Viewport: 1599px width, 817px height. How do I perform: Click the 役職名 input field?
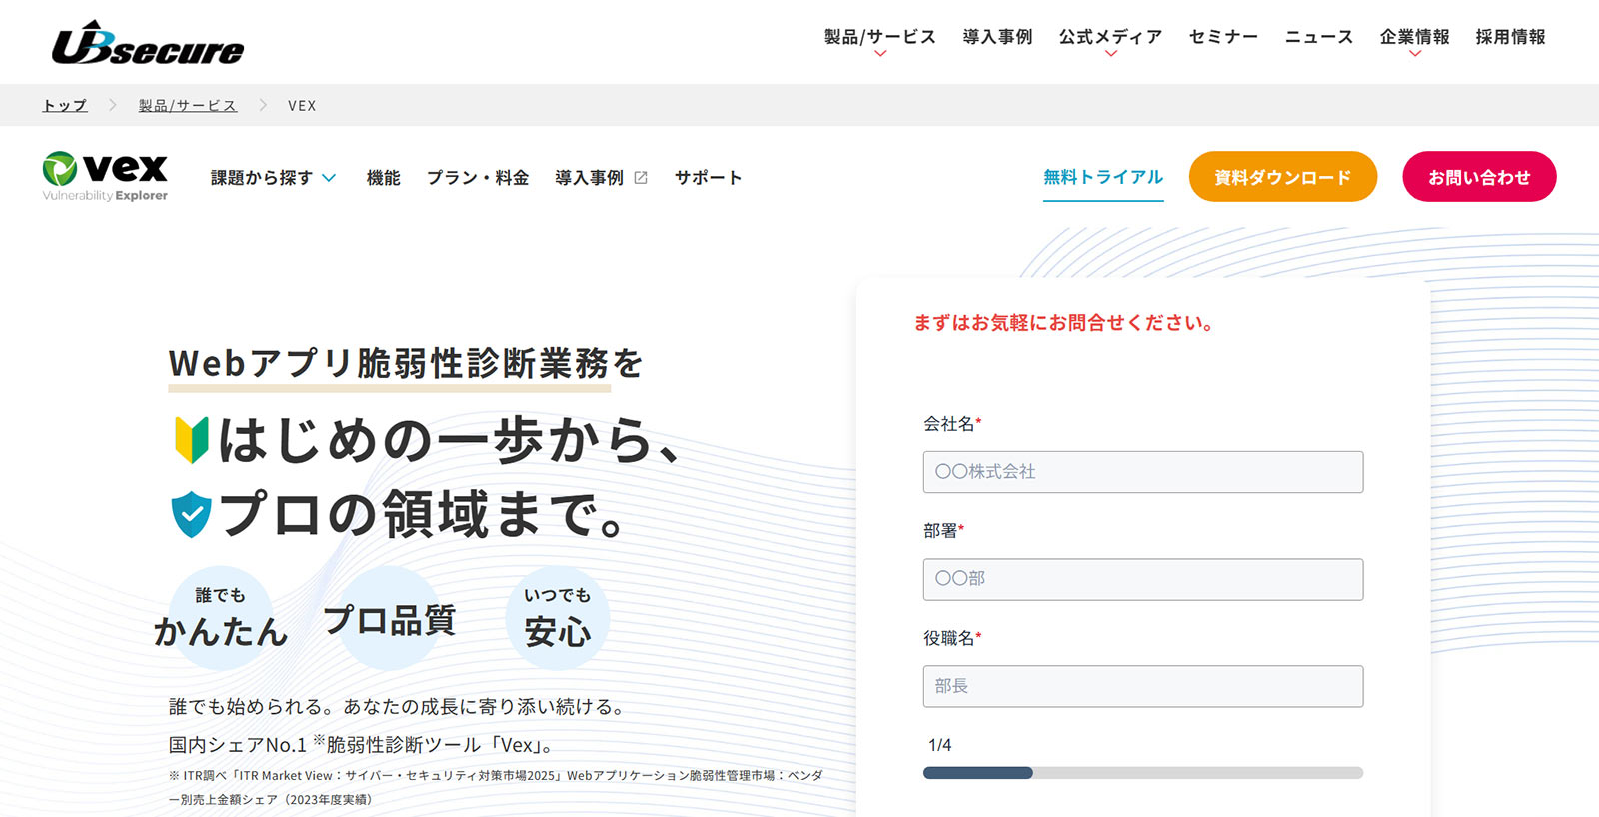[x=1143, y=686]
